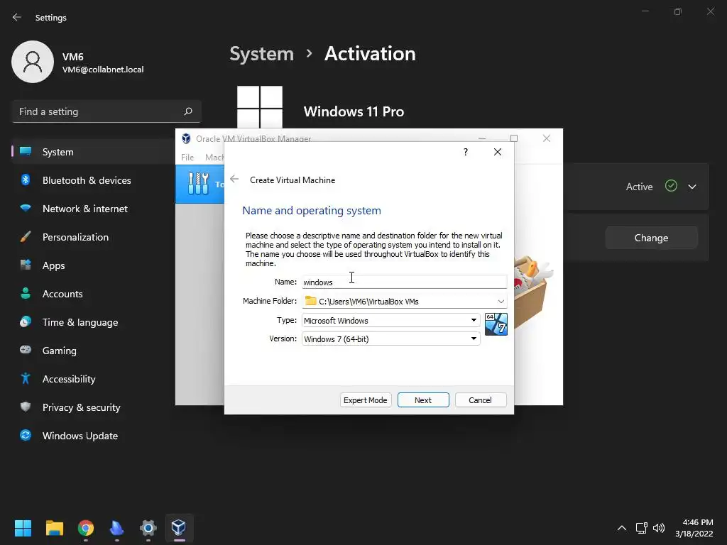Image resolution: width=727 pixels, height=545 pixels.
Task: Click System in the breadcrumb heading
Action: click(x=261, y=54)
